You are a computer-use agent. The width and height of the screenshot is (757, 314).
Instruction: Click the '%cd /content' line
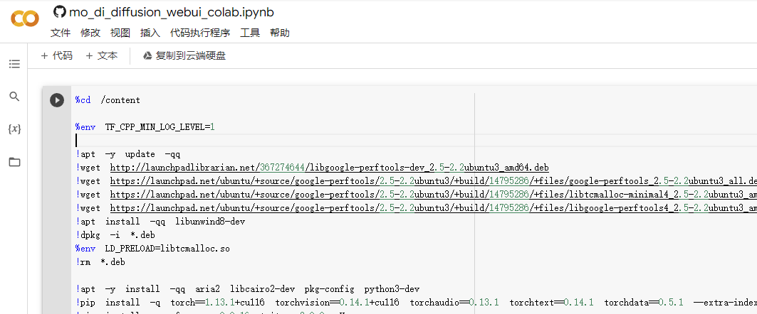tap(108, 100)
